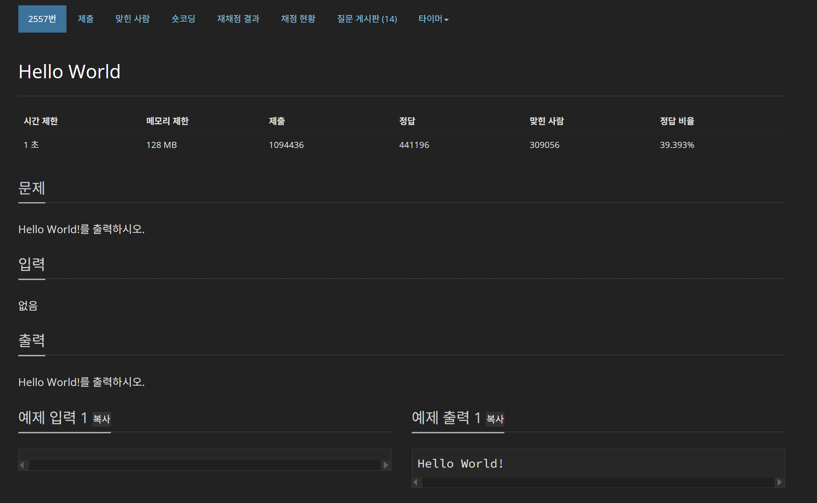Copy example output 1 with 복사
Image resolution: width=817 pixels, height=503 pixels.
coord(495,419)
